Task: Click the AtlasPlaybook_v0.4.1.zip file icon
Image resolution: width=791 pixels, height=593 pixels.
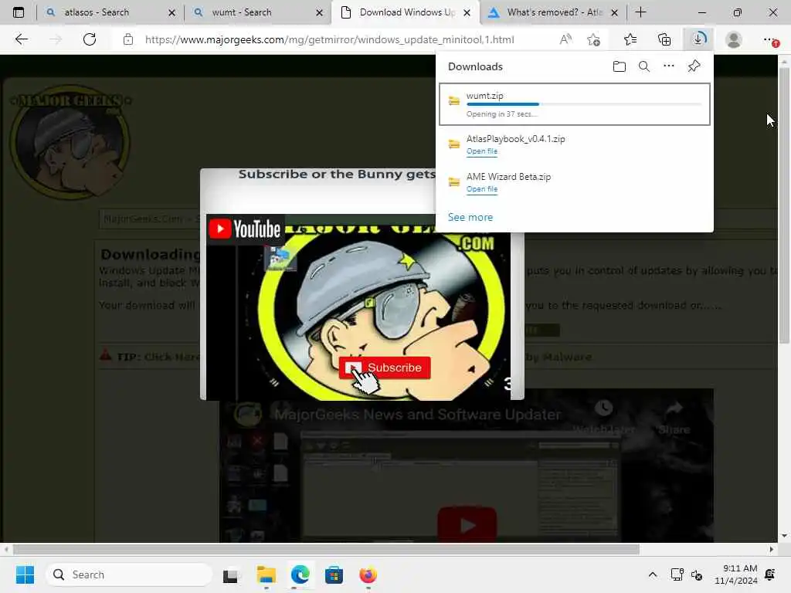Action: 454,144
